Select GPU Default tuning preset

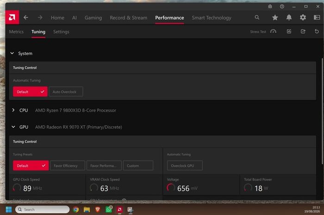(31, 165)
